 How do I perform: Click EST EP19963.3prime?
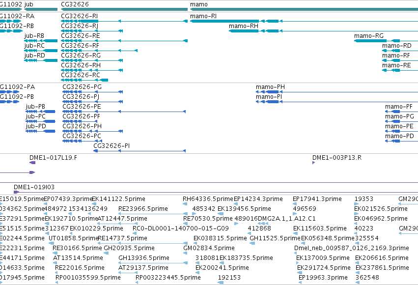323,278
